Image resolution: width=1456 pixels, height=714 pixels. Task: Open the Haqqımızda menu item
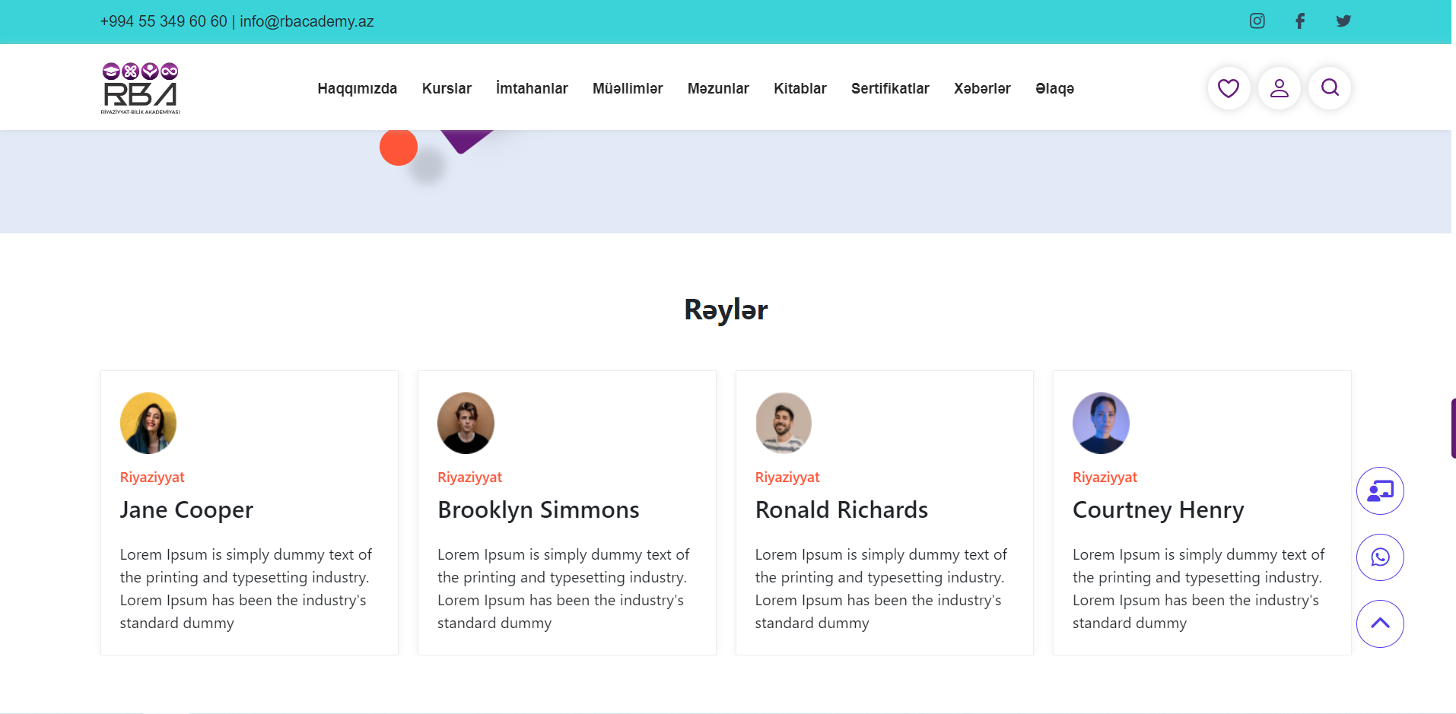(x=357, y=89)
